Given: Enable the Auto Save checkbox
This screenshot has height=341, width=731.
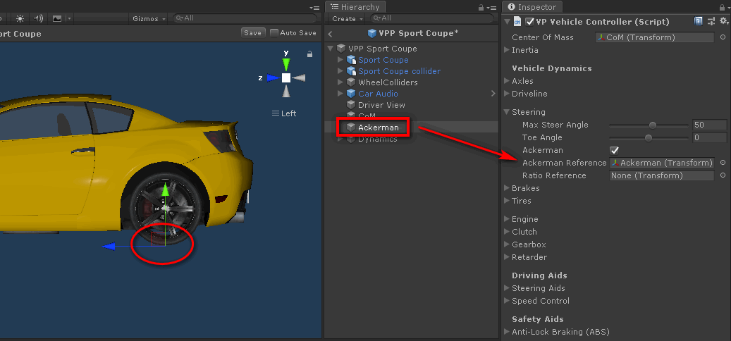Looking at the screenshot, I should [x=274, y=33].
